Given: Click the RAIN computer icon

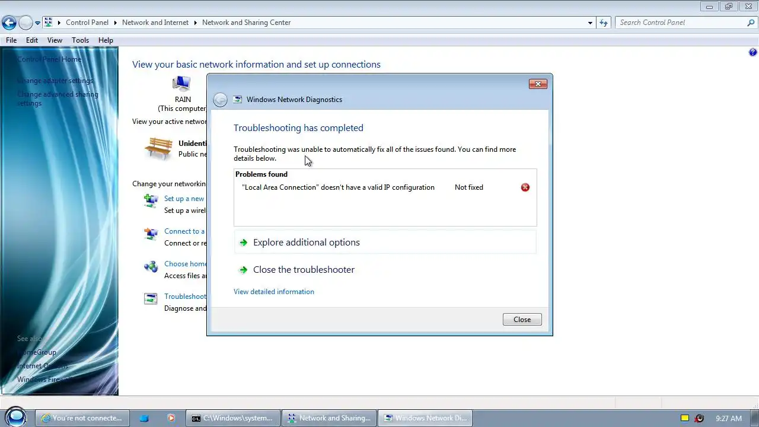Looking at the screenshot, I should point(181,84).
